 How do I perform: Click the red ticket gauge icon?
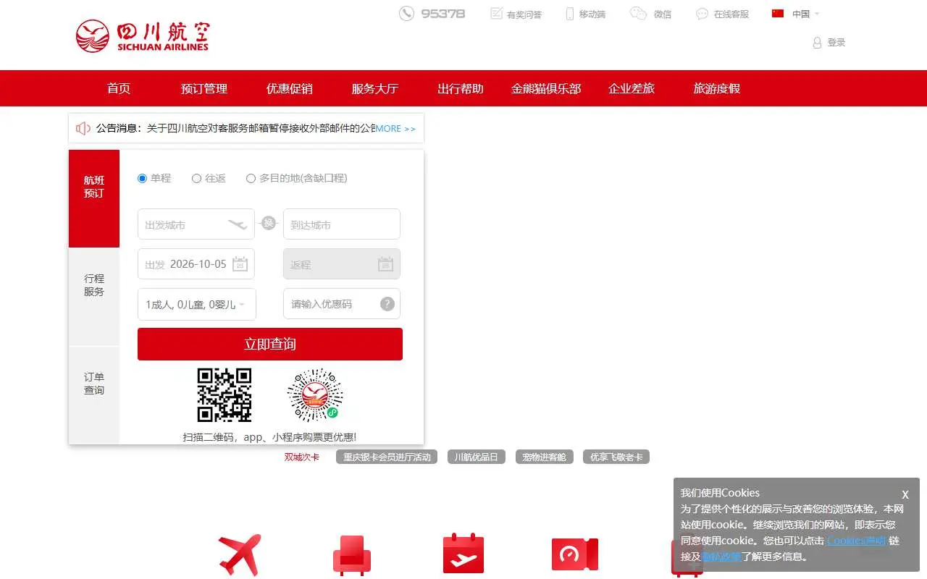tap(574, 554)
